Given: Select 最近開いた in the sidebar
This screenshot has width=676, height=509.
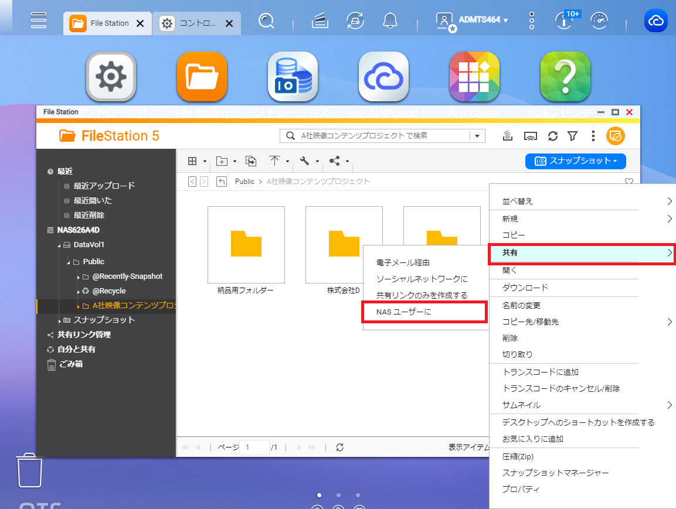Looking at the screenshot, I should tap(92, 200).
